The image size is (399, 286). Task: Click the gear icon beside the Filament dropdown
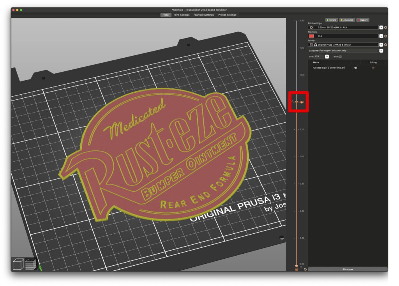[x=386, y=36]
